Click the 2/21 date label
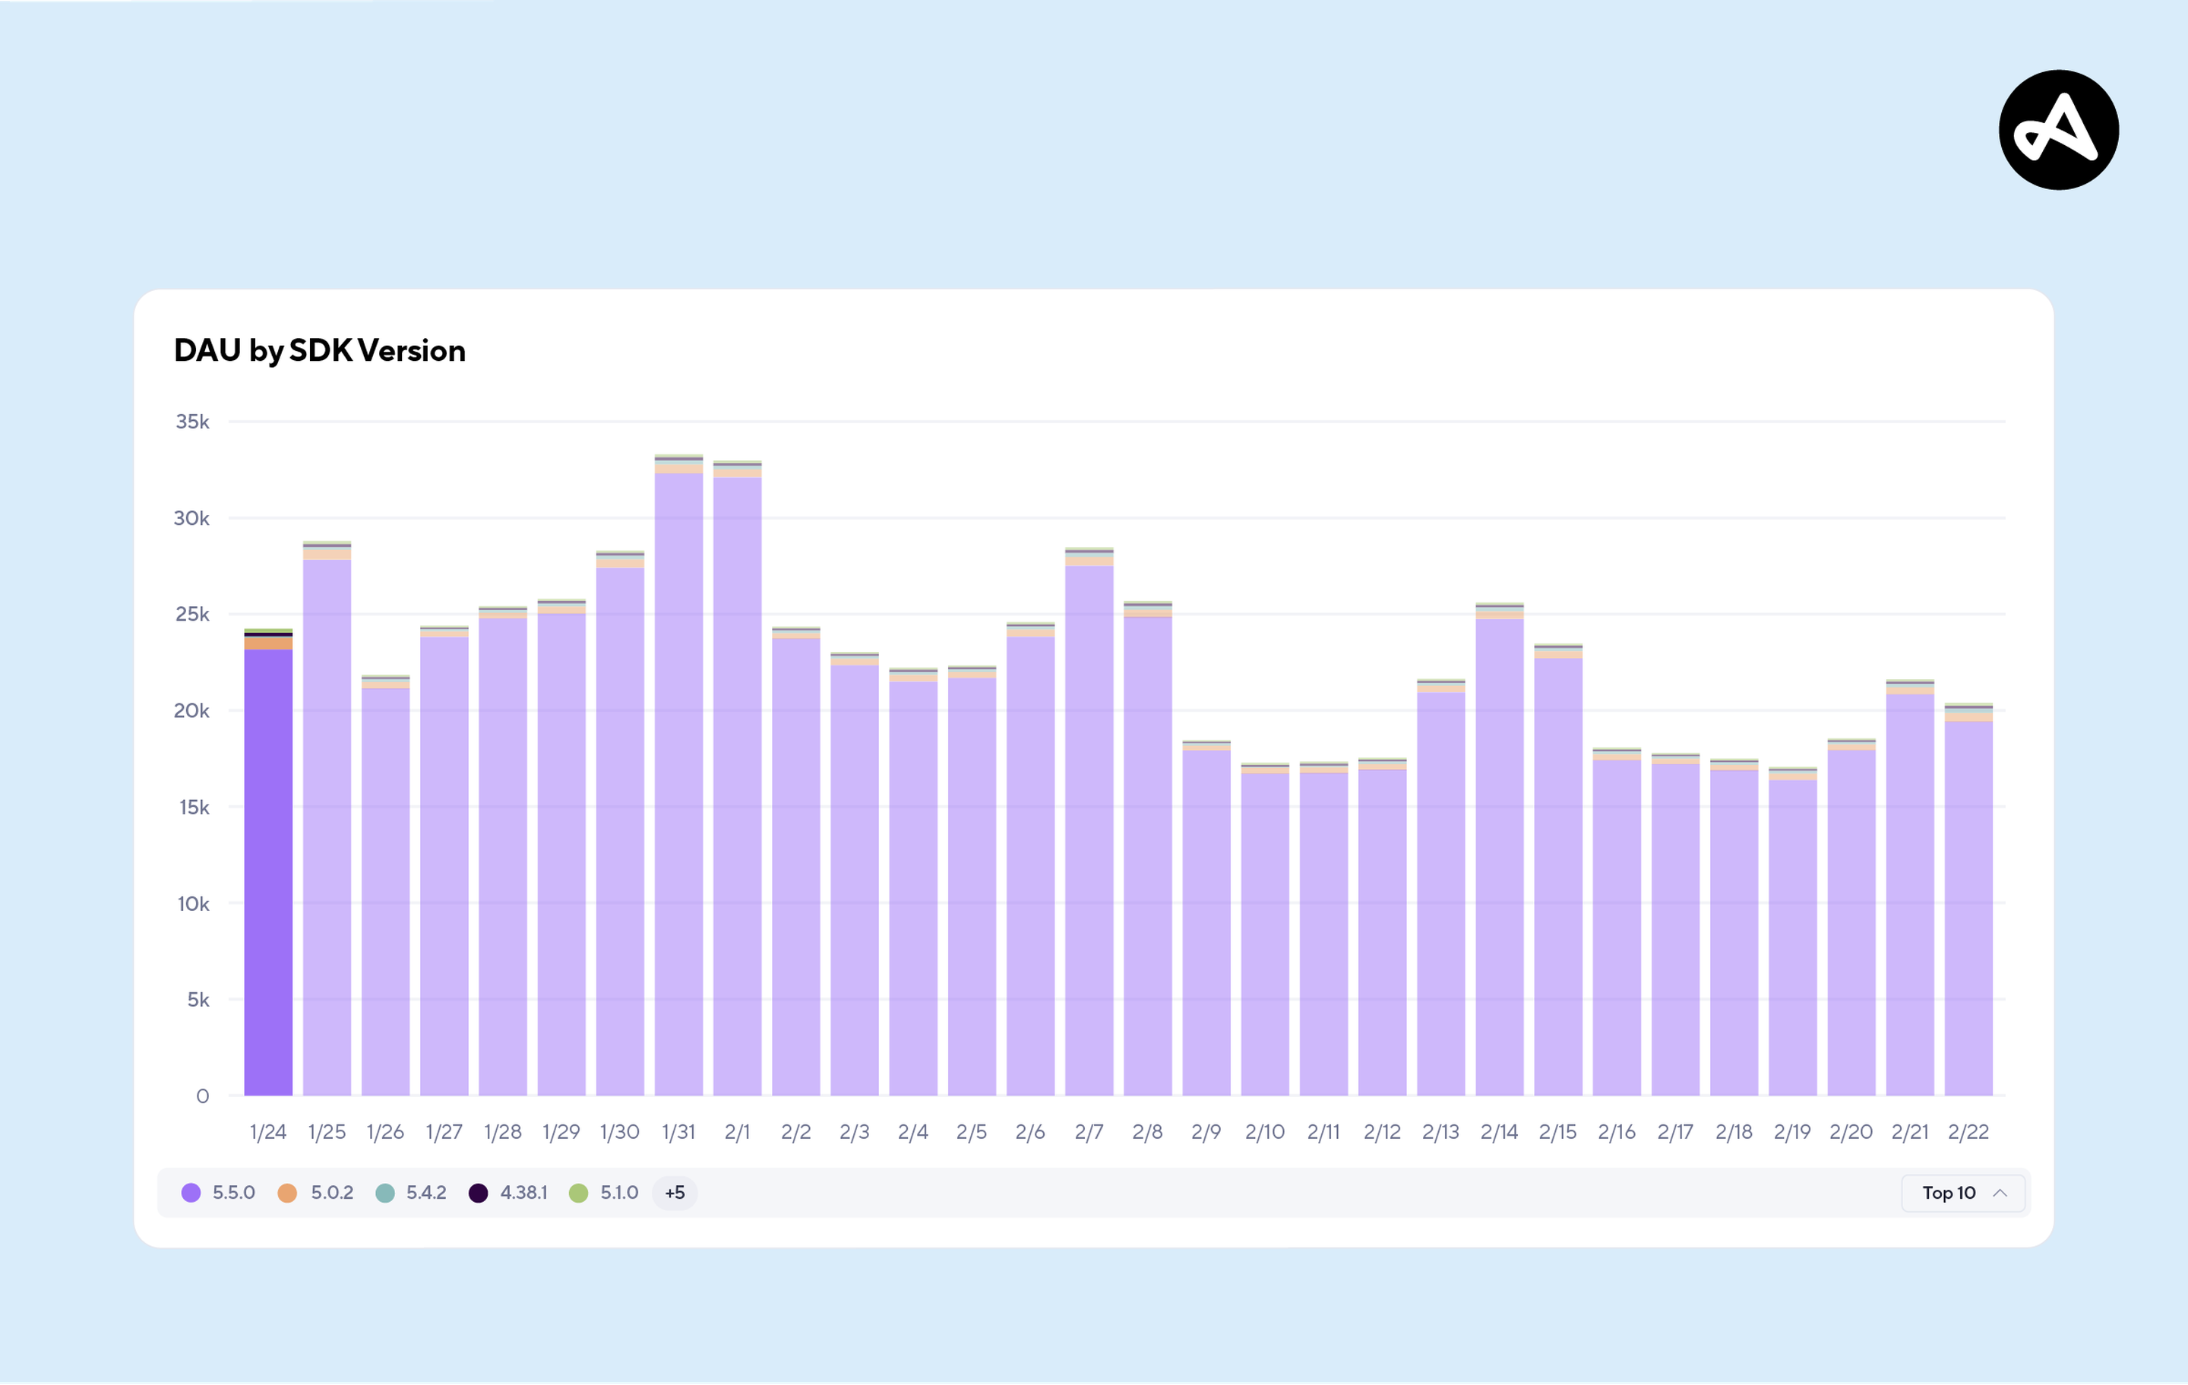2188x1385 pixels. [x=1910, y=1131]
